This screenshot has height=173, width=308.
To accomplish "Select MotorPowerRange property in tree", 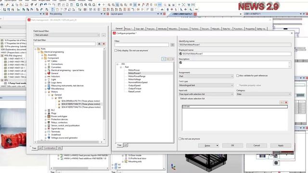I will coord(137,76).
